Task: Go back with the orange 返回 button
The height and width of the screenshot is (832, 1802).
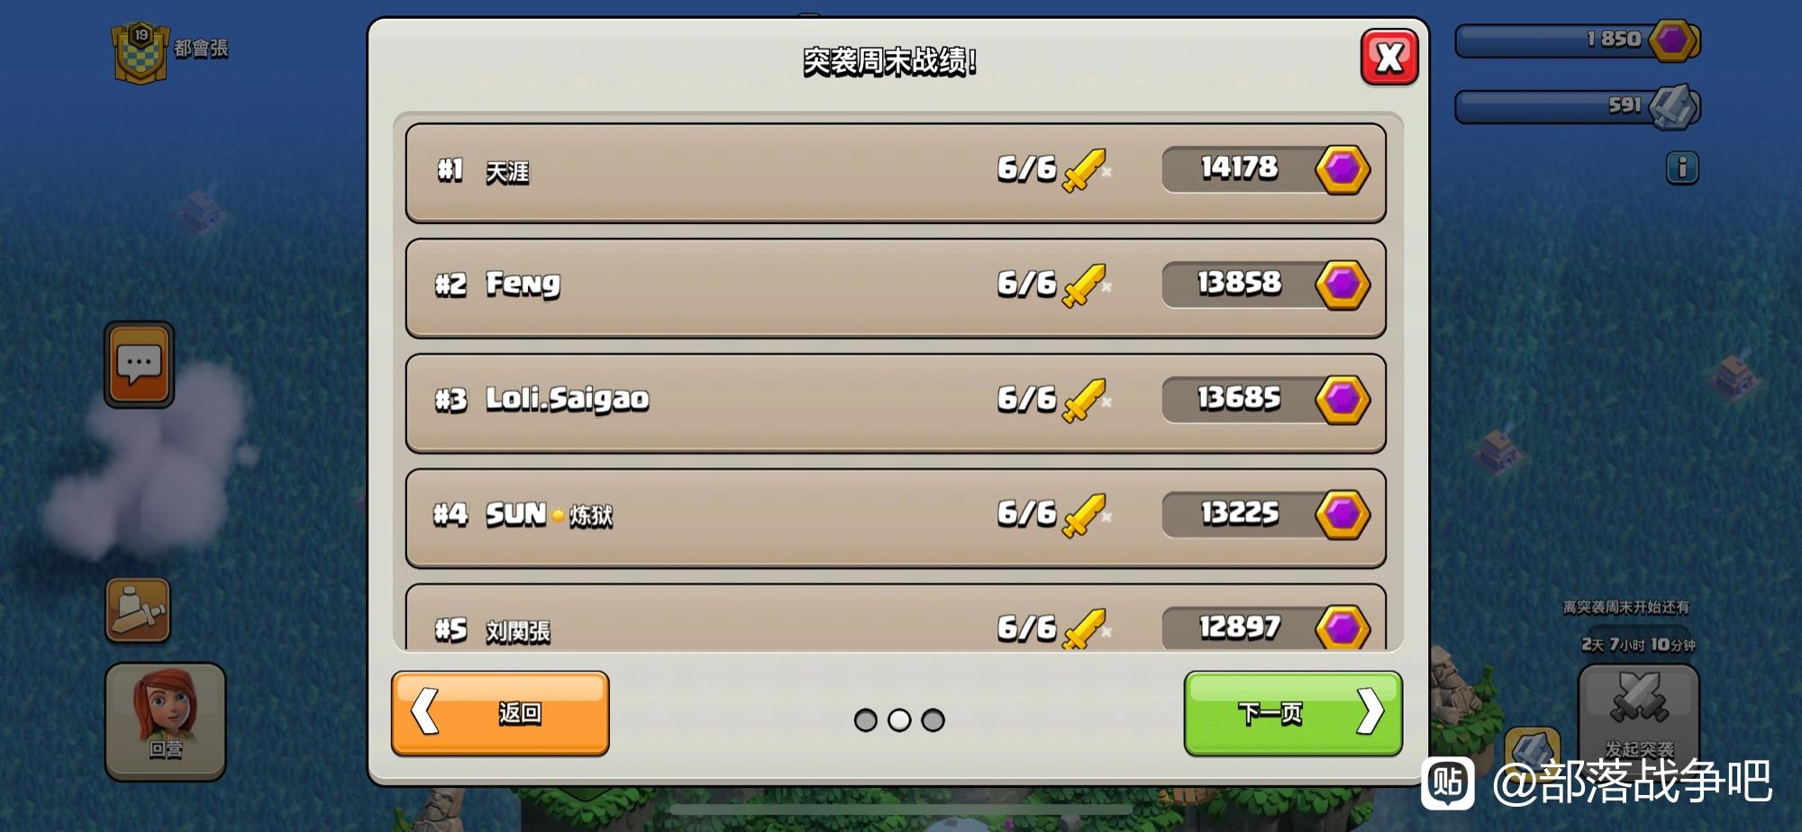Action: point(500,713)
